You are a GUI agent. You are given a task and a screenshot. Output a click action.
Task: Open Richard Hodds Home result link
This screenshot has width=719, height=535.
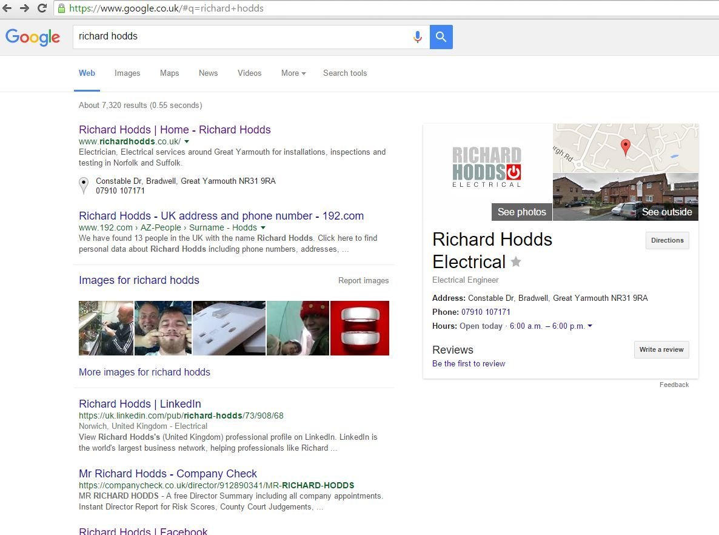tap(175, 129)
